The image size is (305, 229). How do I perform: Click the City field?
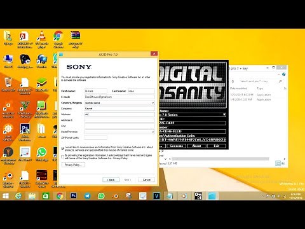coord(119,126)
